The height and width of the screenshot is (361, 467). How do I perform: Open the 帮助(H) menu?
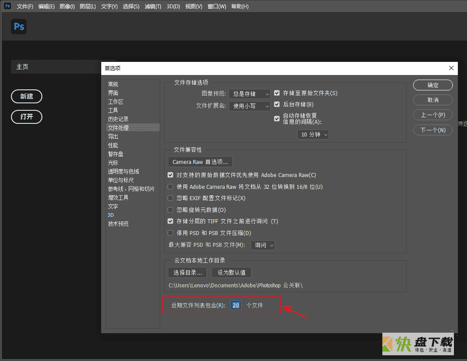click(x=240, y=6)
